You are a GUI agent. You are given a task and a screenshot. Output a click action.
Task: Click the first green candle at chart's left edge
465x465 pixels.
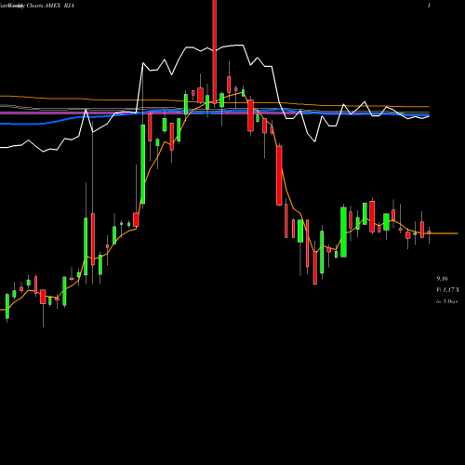point(7,306)
